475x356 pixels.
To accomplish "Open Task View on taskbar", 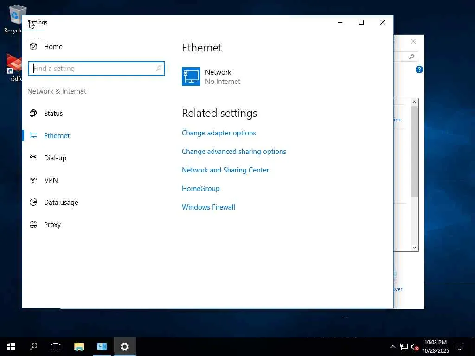I will 56,347.
